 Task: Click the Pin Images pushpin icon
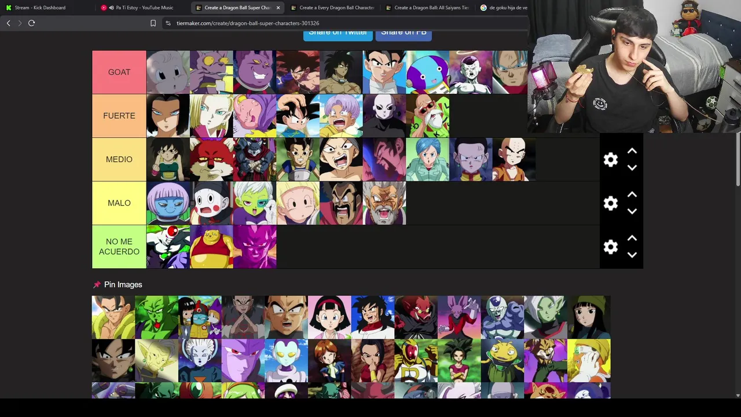click(97, 284)
